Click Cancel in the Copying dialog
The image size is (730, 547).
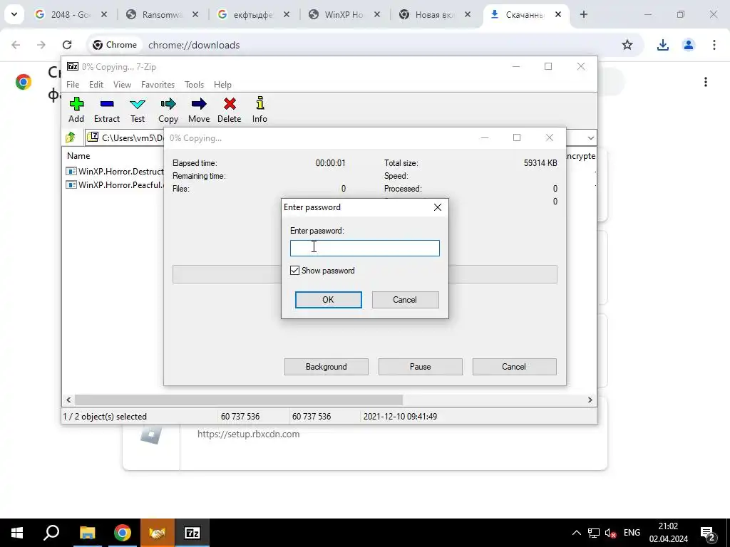point(514,367)
